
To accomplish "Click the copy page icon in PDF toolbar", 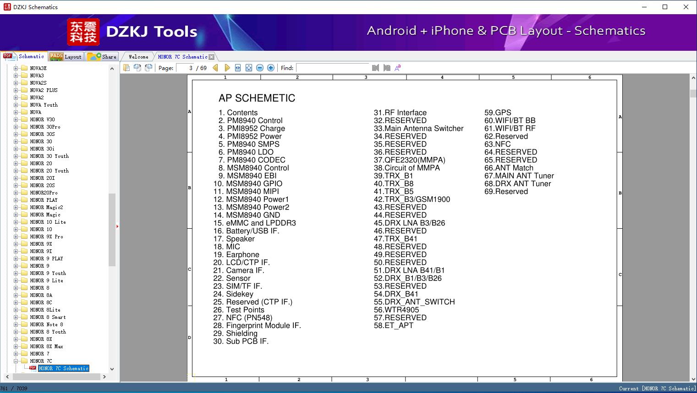I will 126,68.
